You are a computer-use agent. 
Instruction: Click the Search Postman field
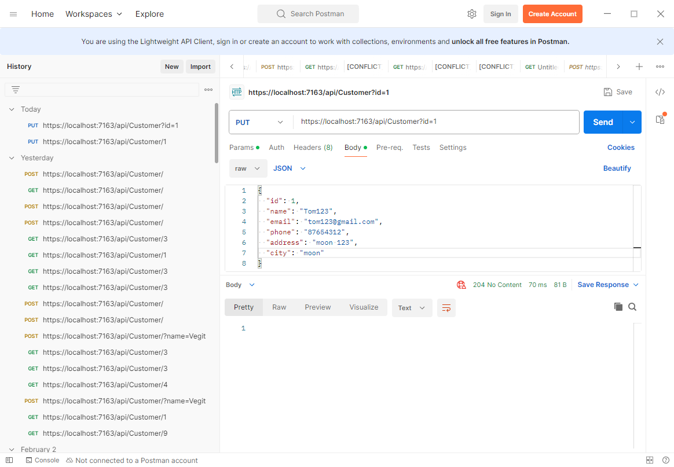[308, 14]
